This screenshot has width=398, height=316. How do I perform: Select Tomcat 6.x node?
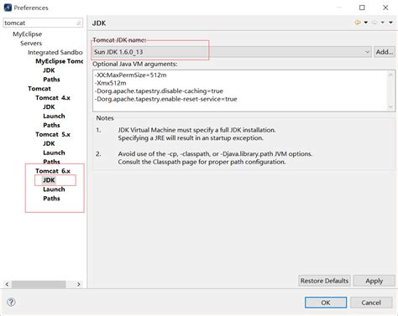[53, 171]
